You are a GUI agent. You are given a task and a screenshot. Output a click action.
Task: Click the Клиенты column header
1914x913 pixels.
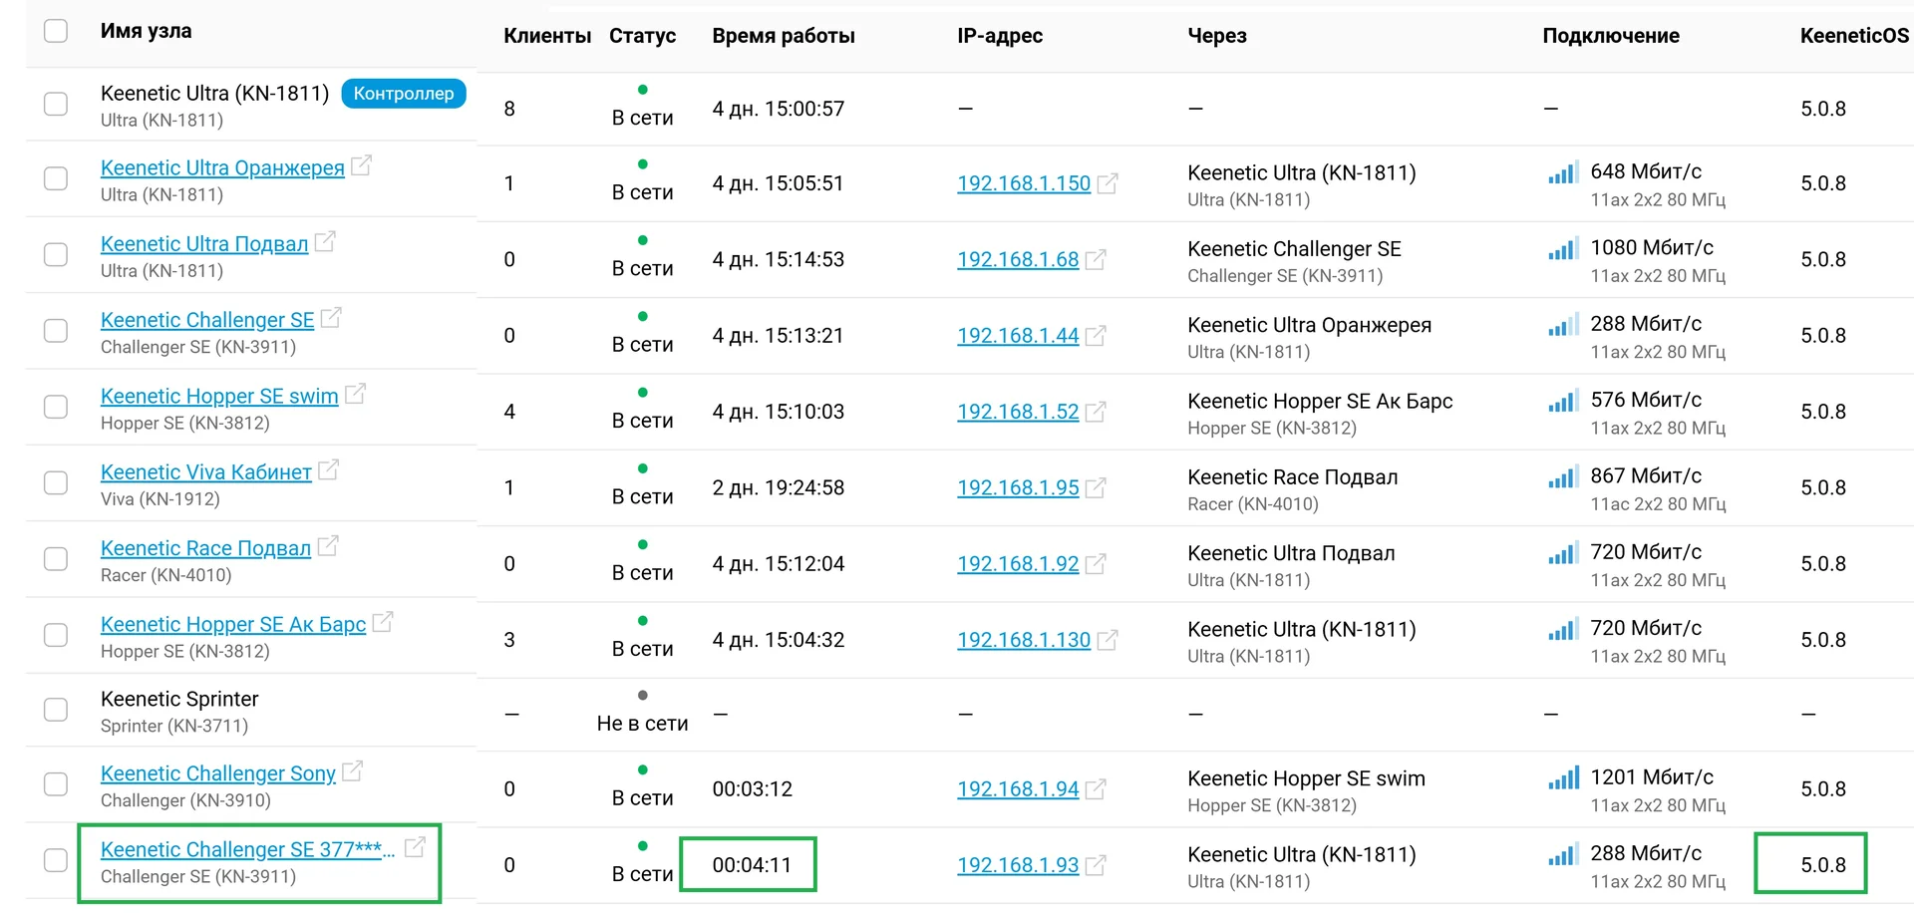point(547,36)
